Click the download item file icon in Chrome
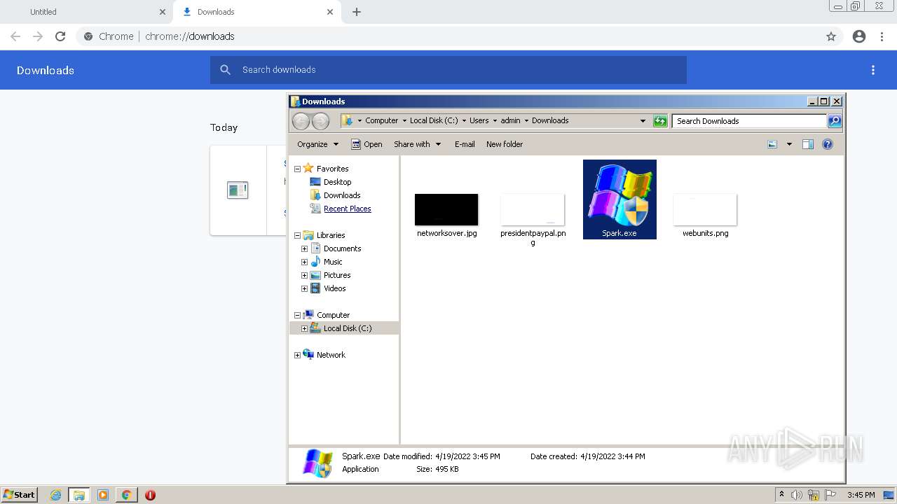The width and height of the screenshot is (897, 504). (238, 190)
